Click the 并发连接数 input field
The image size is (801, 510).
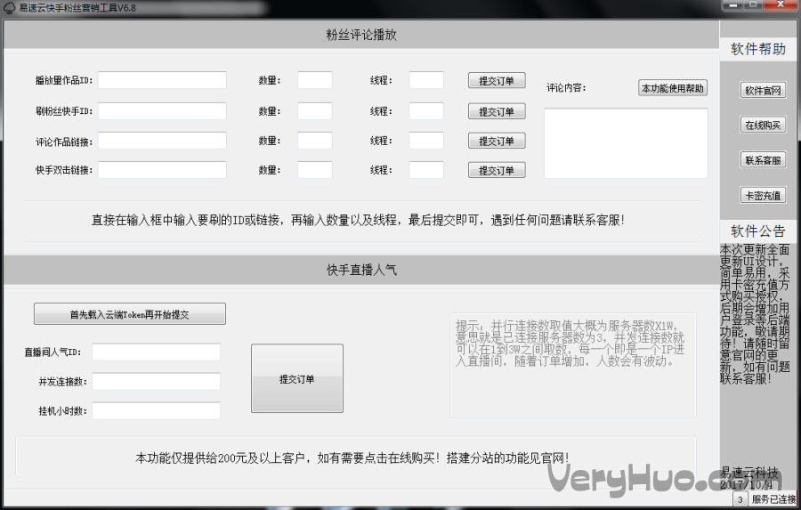click(x=156, y=381)
